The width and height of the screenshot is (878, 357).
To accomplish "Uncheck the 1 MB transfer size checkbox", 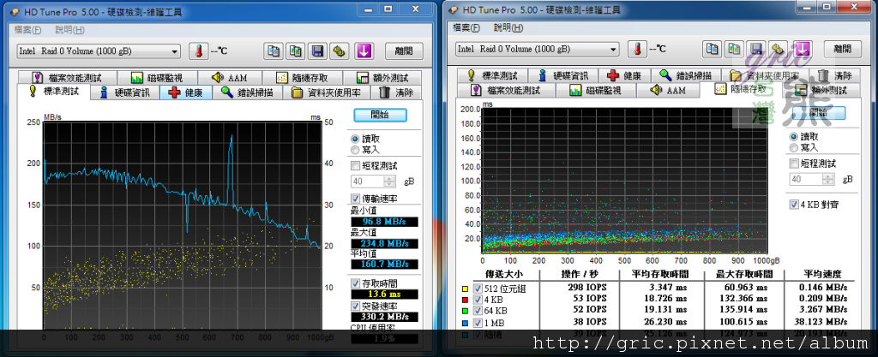I will tap(478, 323).
